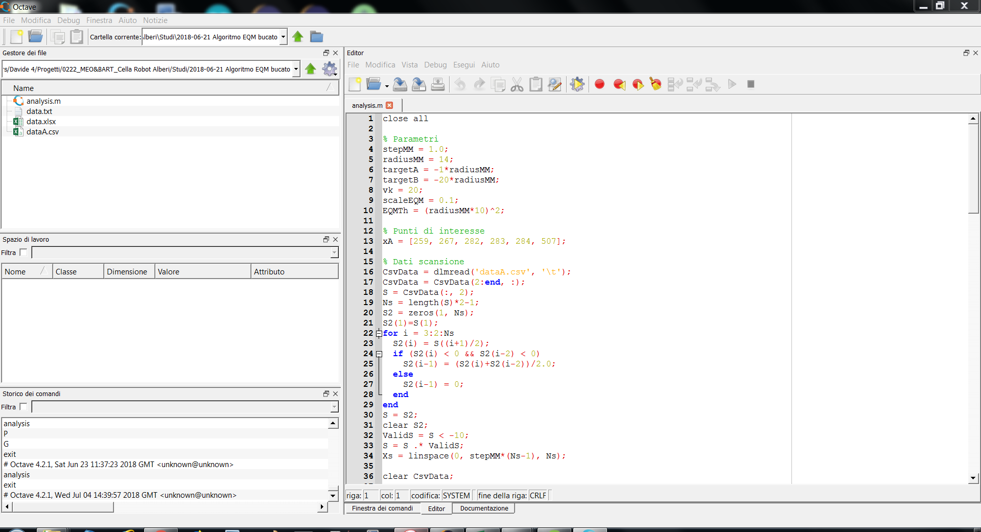Screen dimensions: 981x532
Task: Collapse the for loop fold at line 22
Action: click(379, 334)
